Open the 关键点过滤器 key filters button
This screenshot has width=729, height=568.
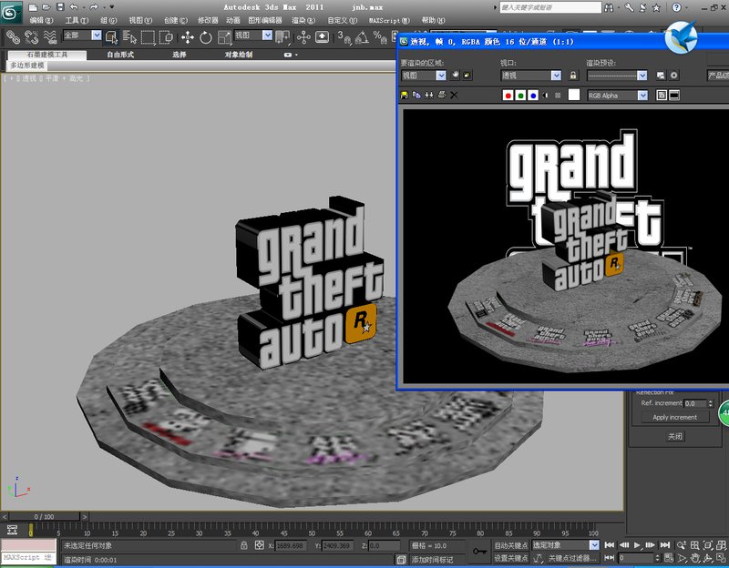(572, 558)
